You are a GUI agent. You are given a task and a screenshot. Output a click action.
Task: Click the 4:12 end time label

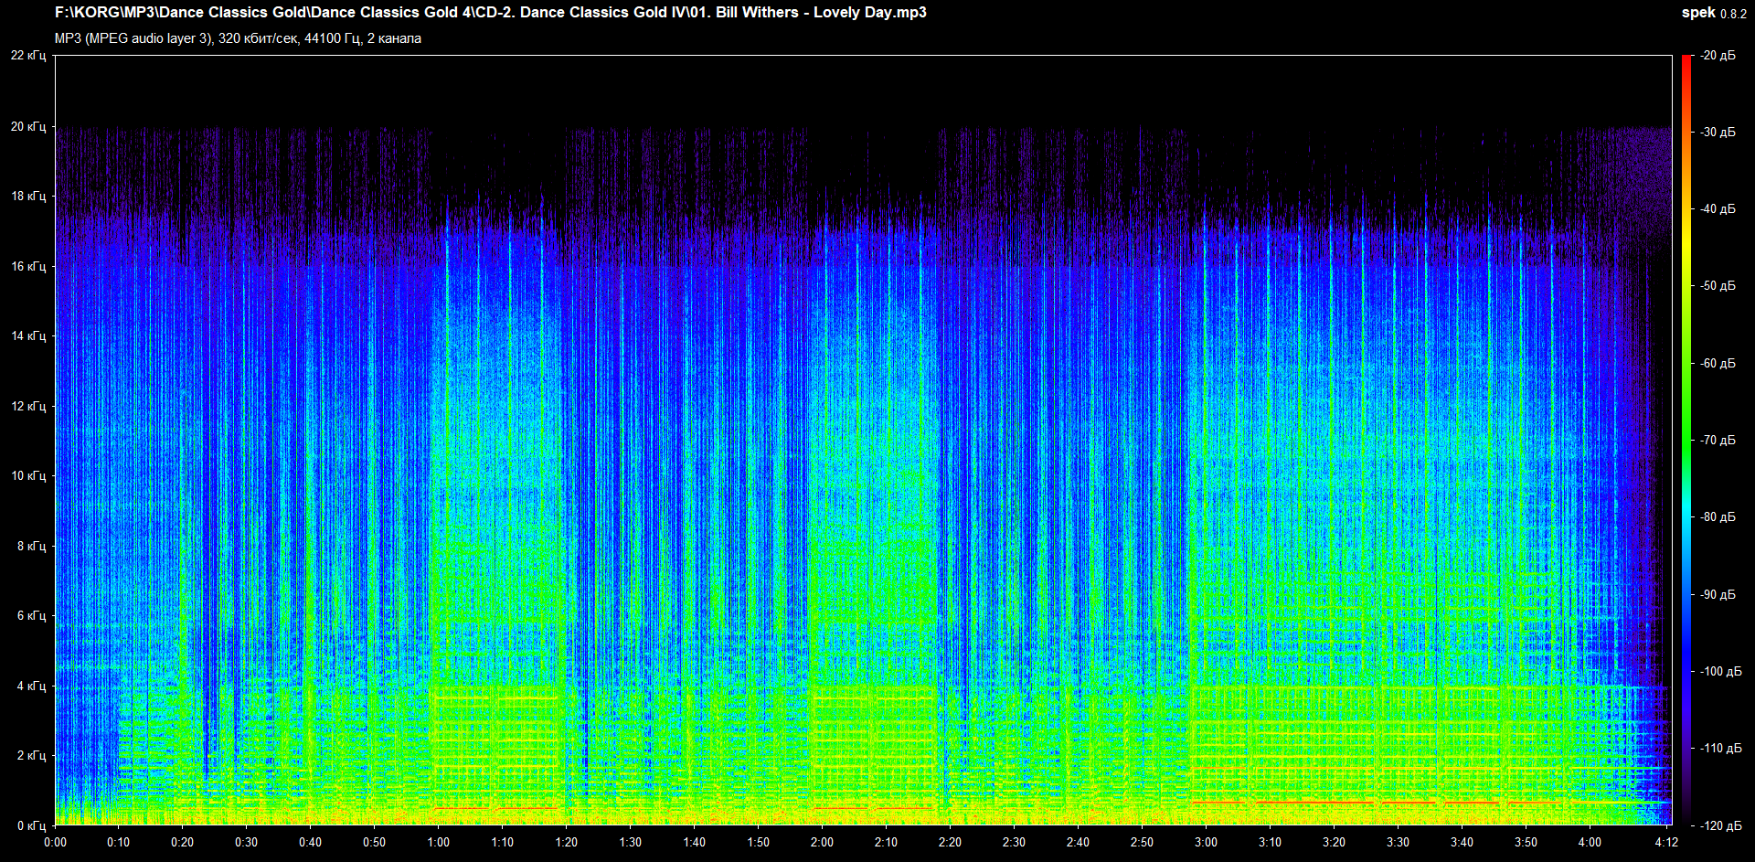point(1666,842)
